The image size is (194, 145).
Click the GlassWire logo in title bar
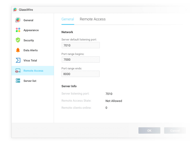pyautogui.click(x=15, y=10)
